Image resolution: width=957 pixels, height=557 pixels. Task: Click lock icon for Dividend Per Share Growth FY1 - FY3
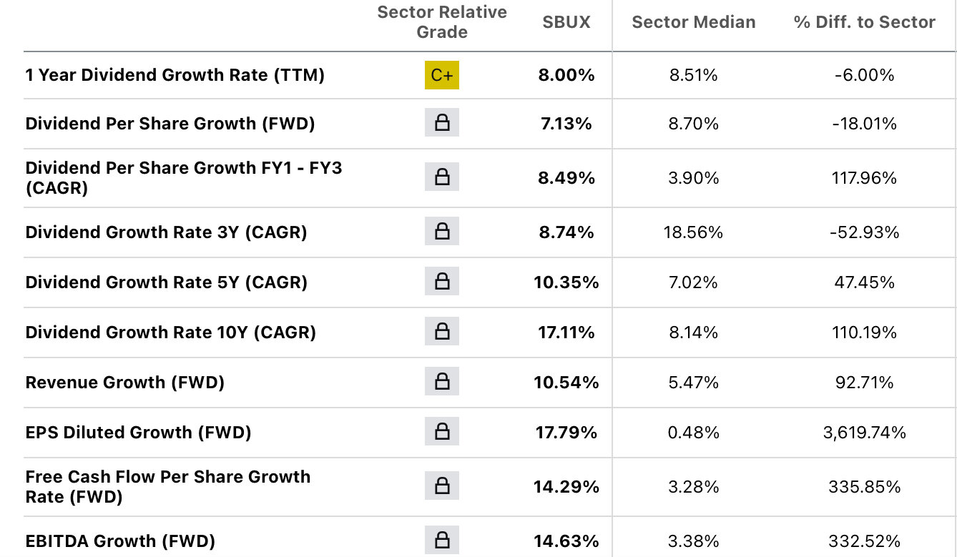tap(442, 177)
